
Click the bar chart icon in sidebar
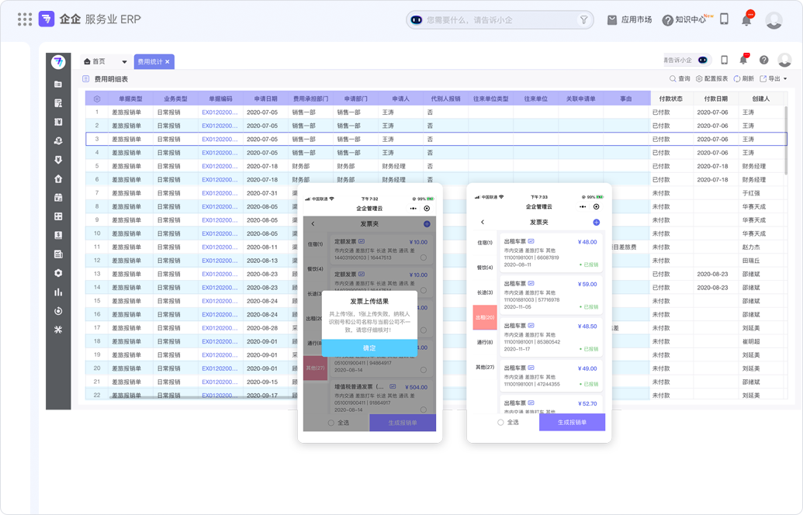[58, 292]
